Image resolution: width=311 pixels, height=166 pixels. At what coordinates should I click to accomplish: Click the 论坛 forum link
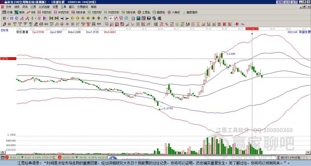tap(287, 2)
